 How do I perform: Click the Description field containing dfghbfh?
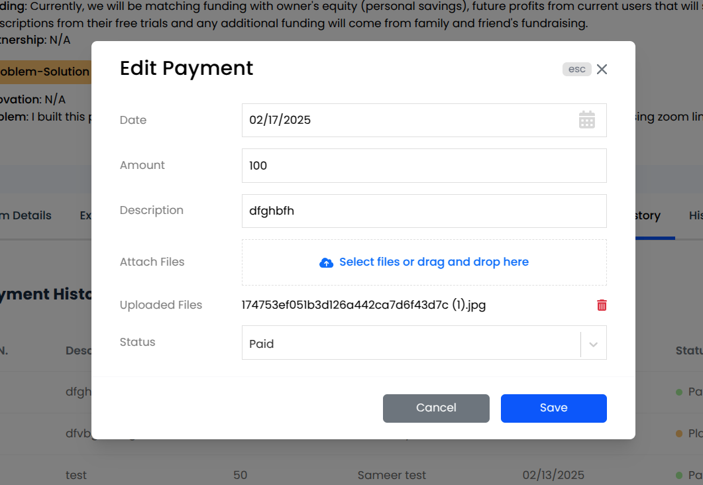[x=424, y=210]
